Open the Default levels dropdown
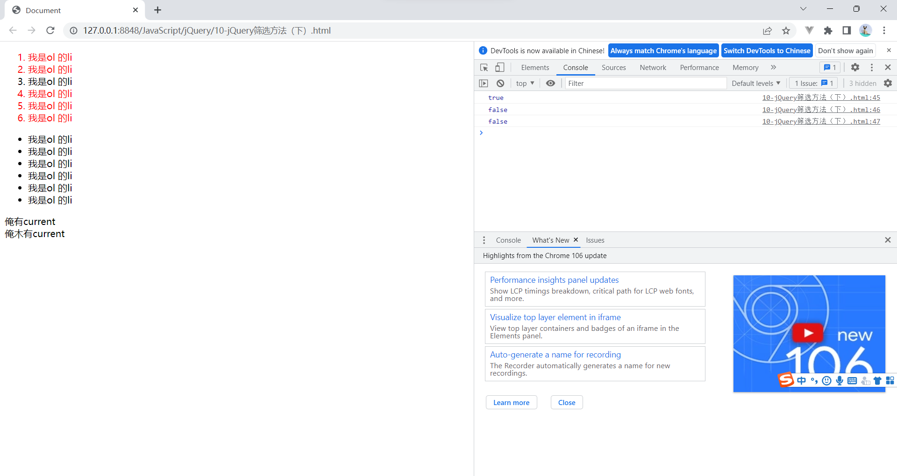The height and width of the screenshot is (476, 897). [755, 83]
